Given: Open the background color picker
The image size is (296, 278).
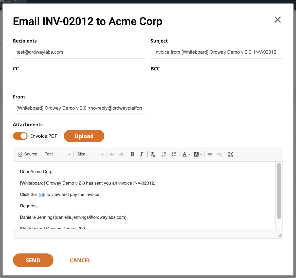Looking at the screenshot, I should point(198,154).
